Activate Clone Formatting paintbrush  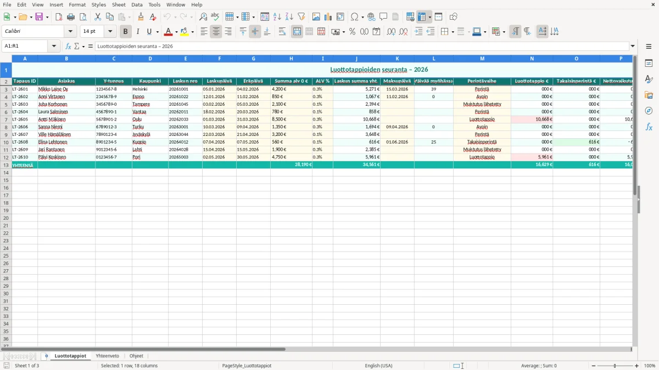tap(141, 17)
